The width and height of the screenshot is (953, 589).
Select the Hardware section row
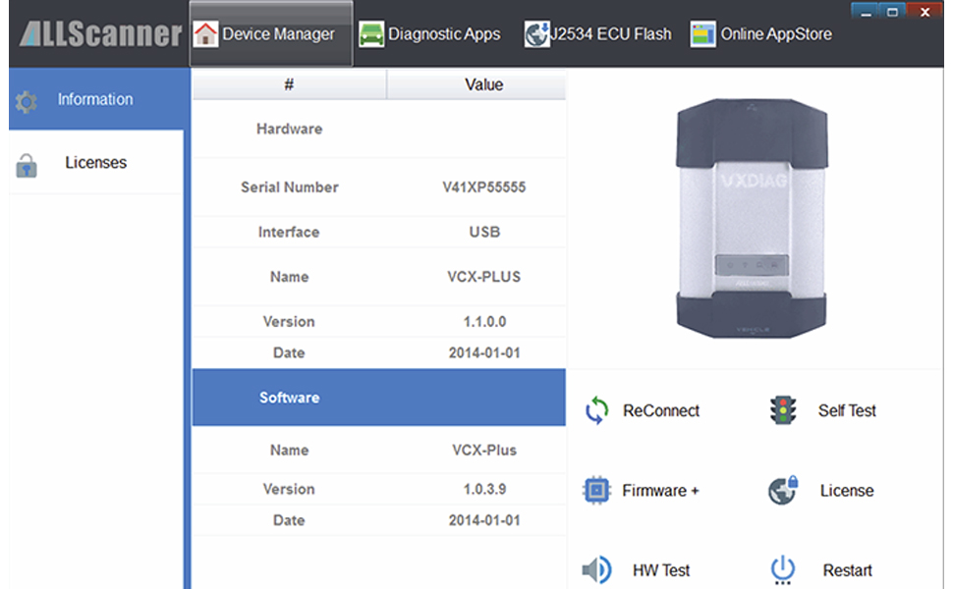pos(379,129)
